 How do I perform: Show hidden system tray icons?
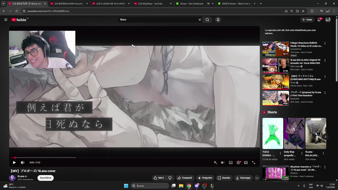(x=298, y=186)
